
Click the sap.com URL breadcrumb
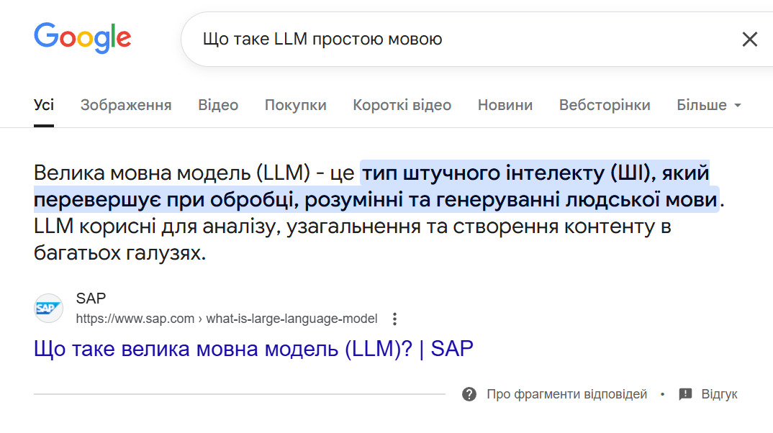(226, 319)
